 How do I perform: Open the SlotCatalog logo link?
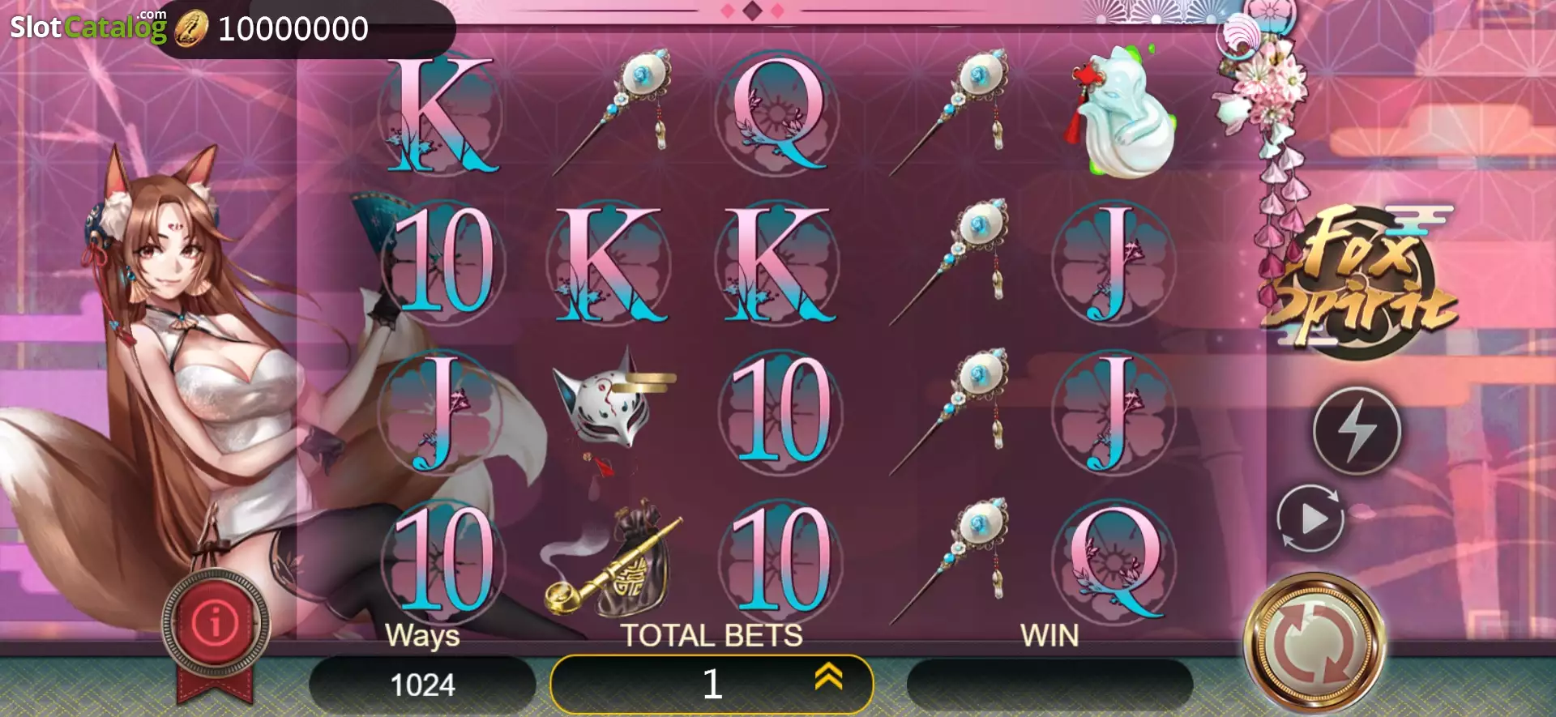88,27
